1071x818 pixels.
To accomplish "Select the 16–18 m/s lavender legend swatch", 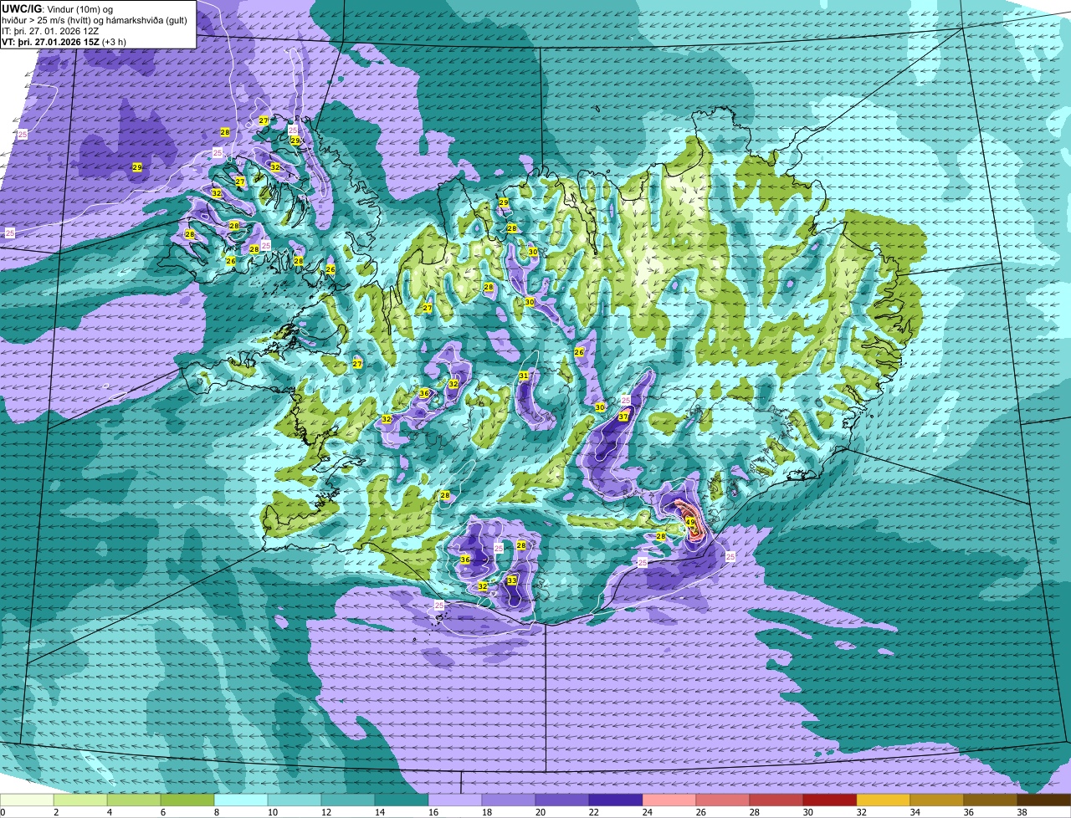I will (455, 800).
